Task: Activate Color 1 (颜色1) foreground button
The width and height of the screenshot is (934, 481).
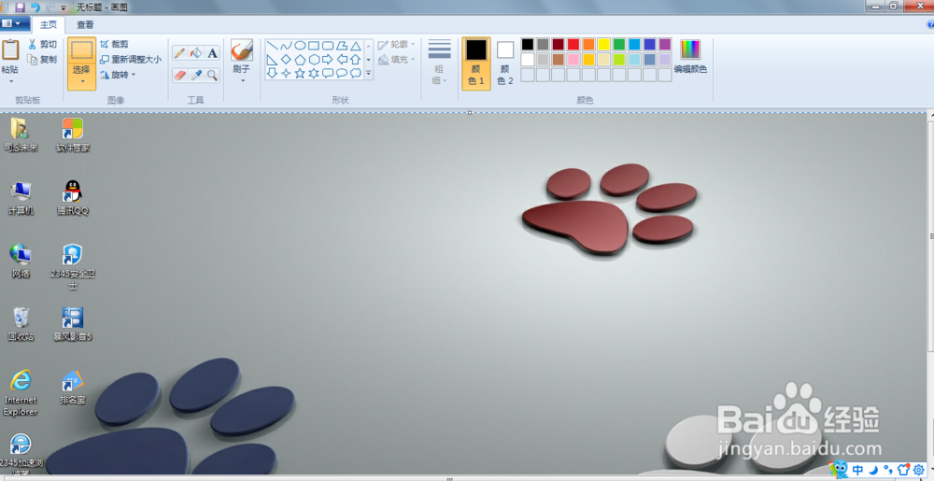Action: point(476,64)
